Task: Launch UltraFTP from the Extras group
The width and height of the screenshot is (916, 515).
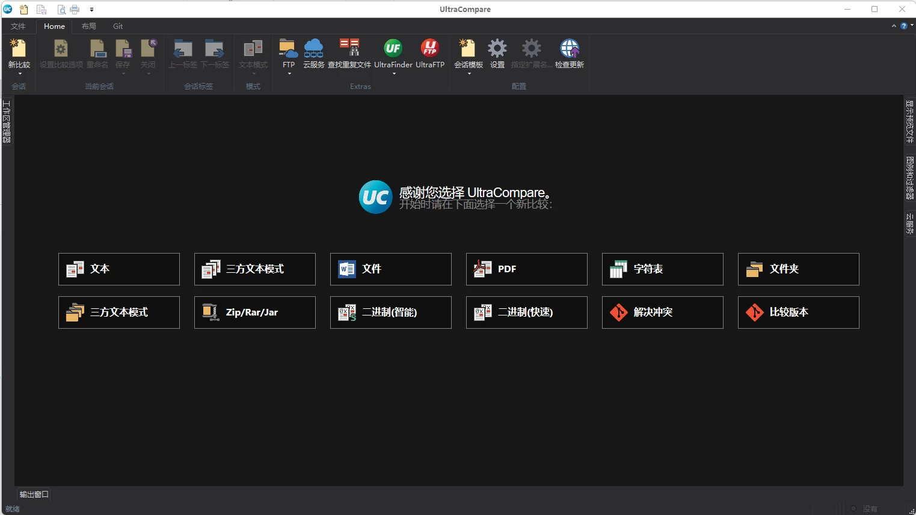Action: coord(429,53)
